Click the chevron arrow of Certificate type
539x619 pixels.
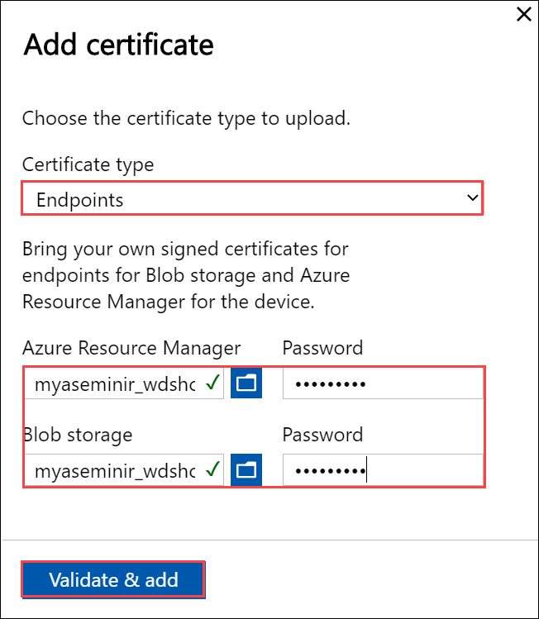[x=472, y=198]
